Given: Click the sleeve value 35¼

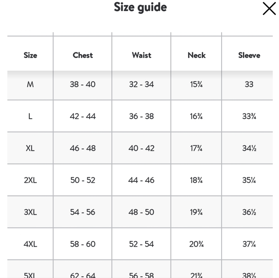Looking at the screenshot, I should [x=249, y=180].
